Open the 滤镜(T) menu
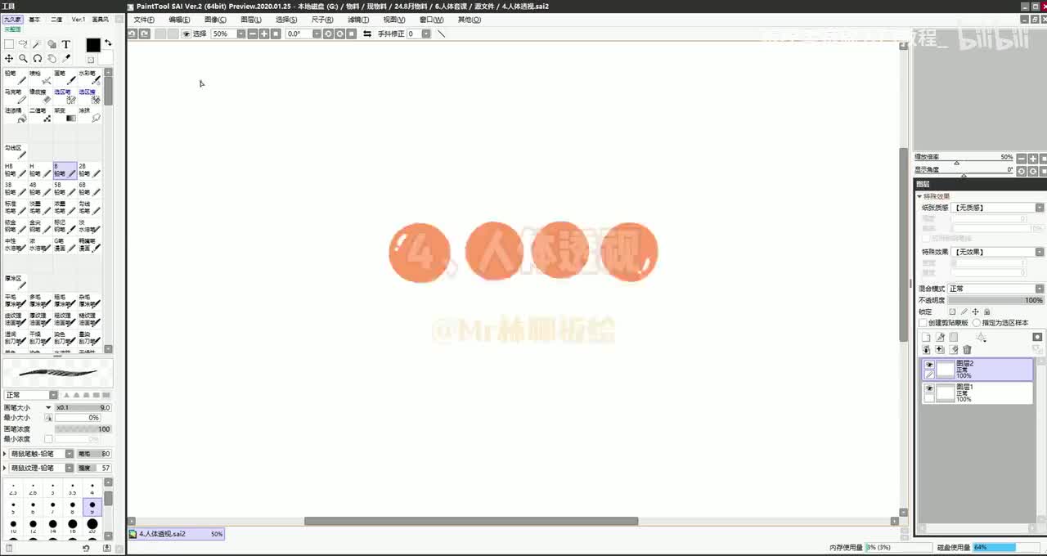 tap(358, 20)
